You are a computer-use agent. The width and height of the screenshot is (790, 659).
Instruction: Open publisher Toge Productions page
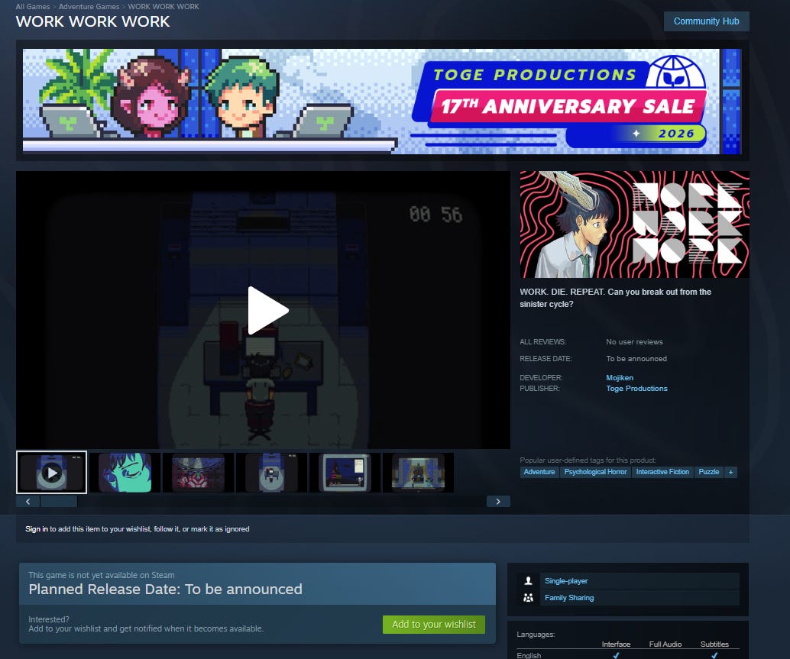point(636,388)
